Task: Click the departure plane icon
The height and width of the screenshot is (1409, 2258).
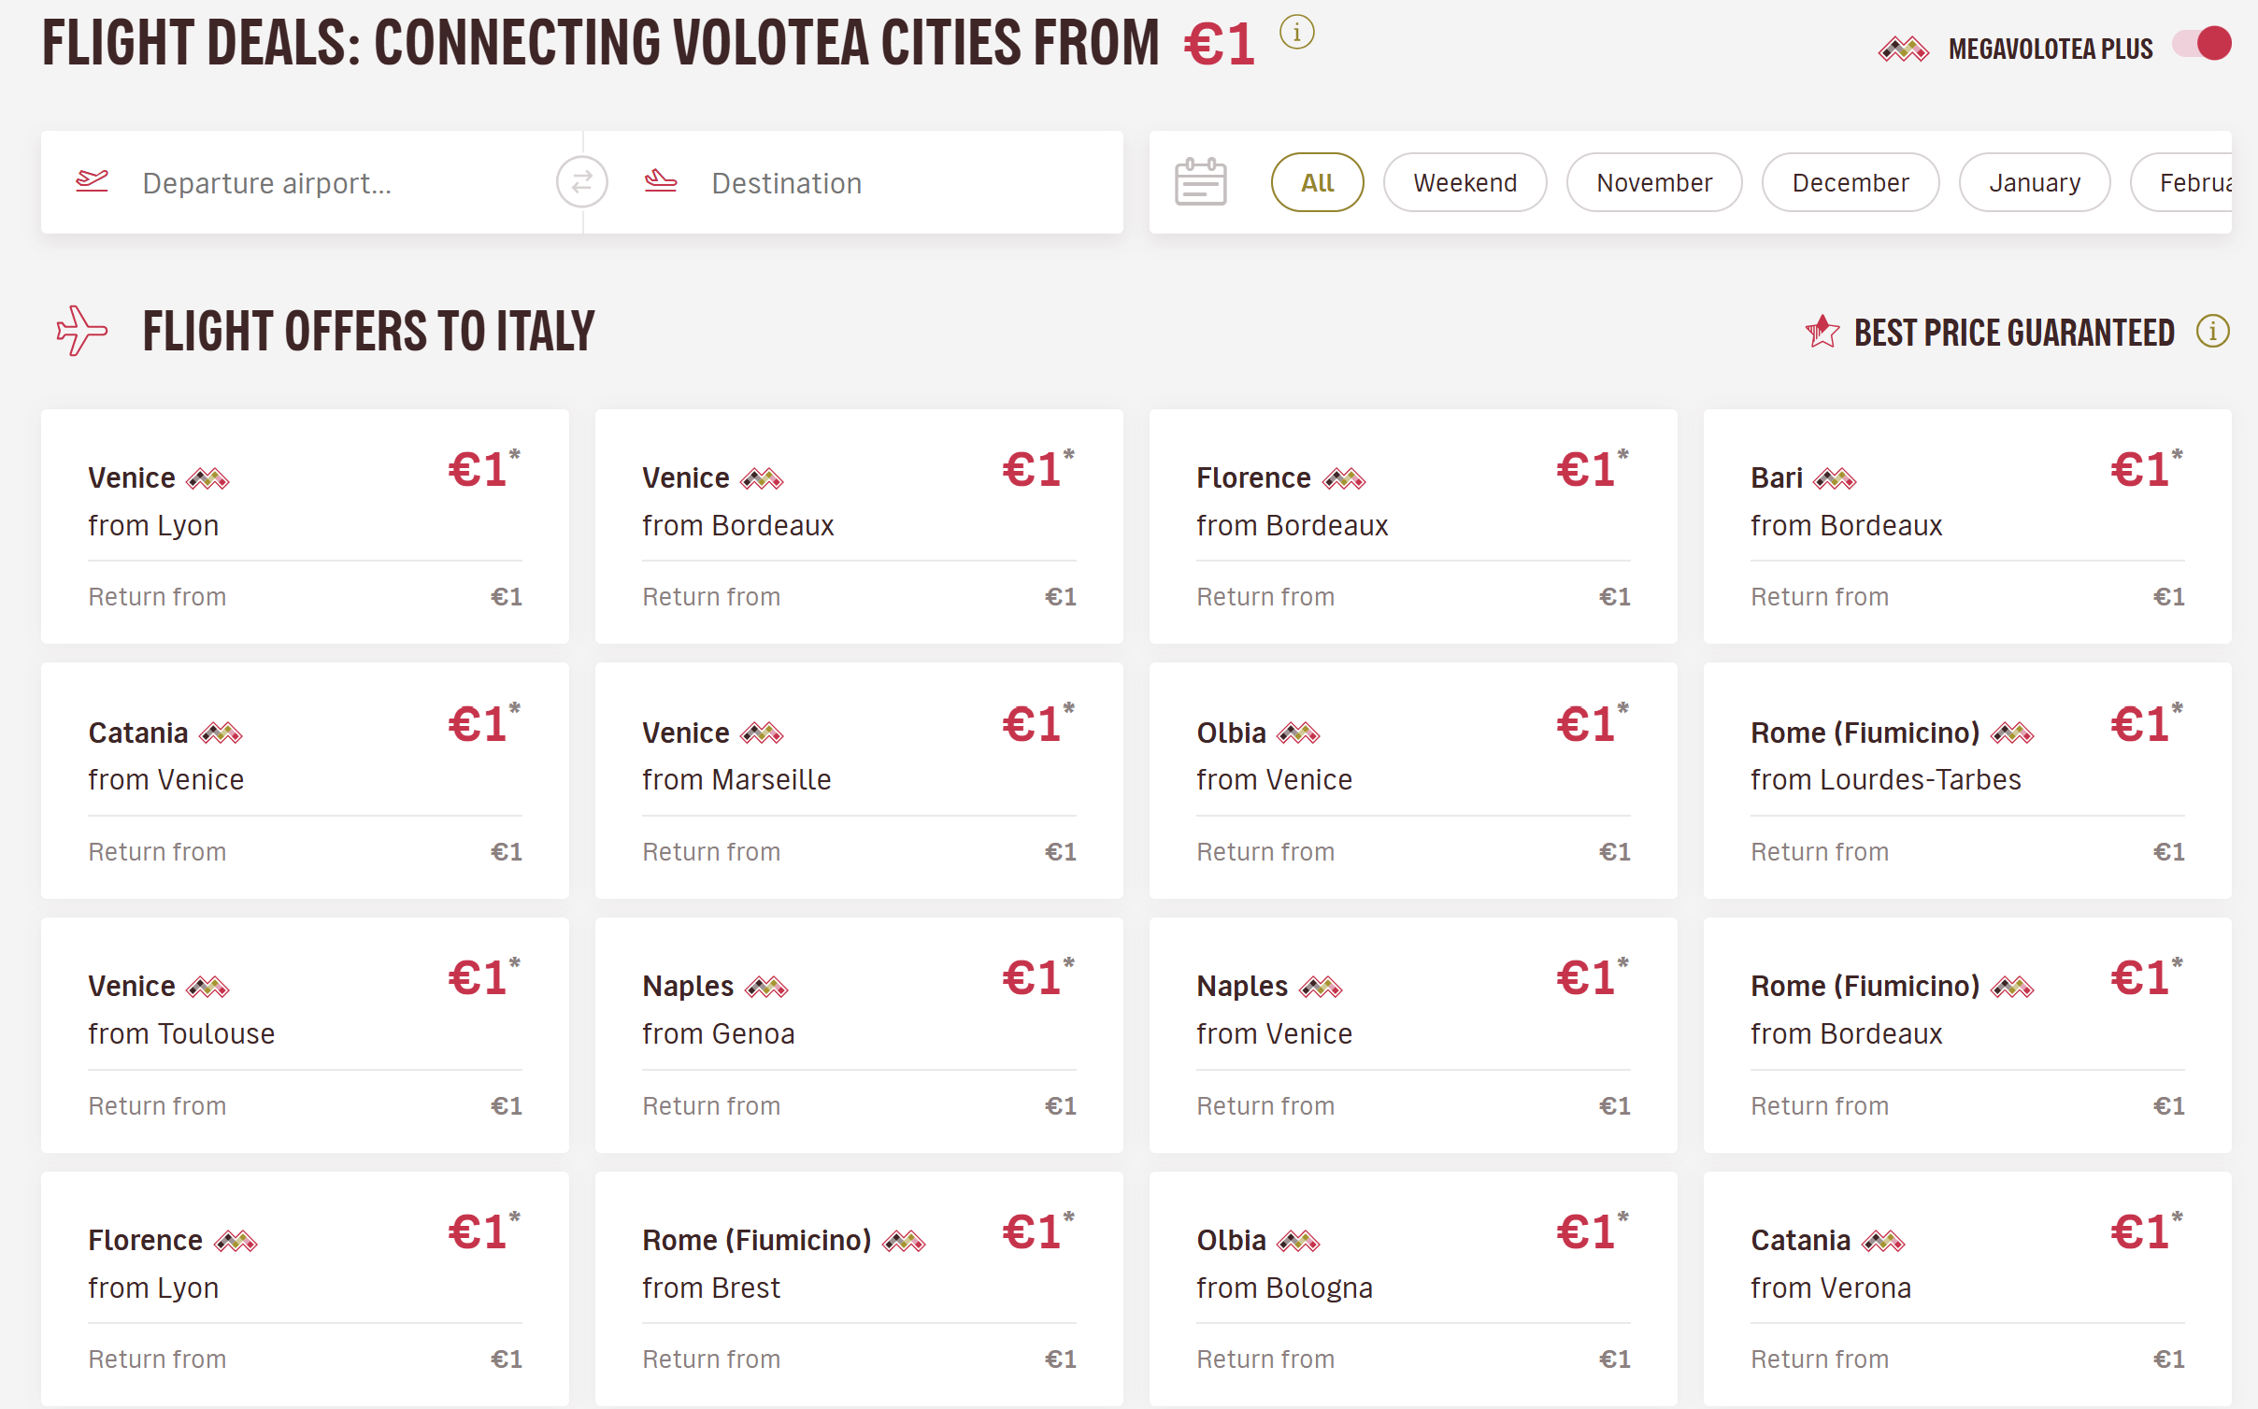Action: (92, 180)
